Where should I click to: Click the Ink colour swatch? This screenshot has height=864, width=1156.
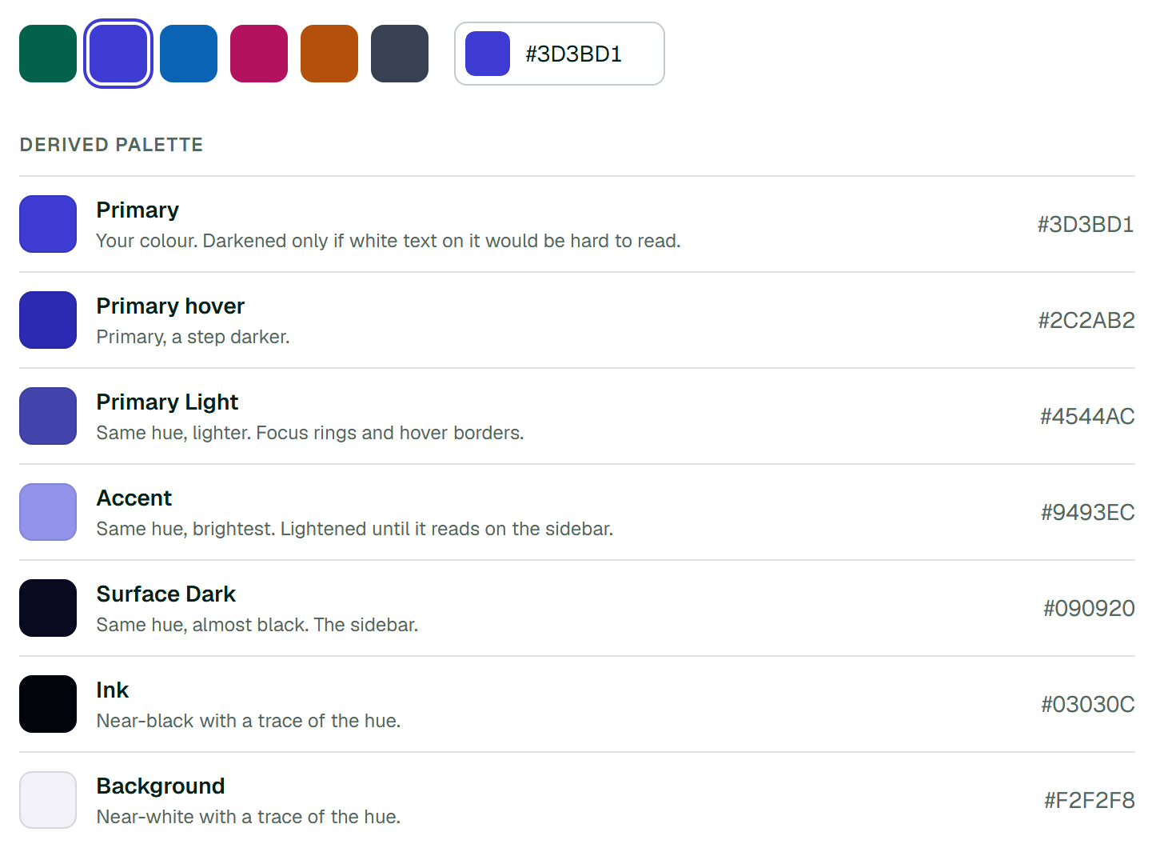pos(48,704)
